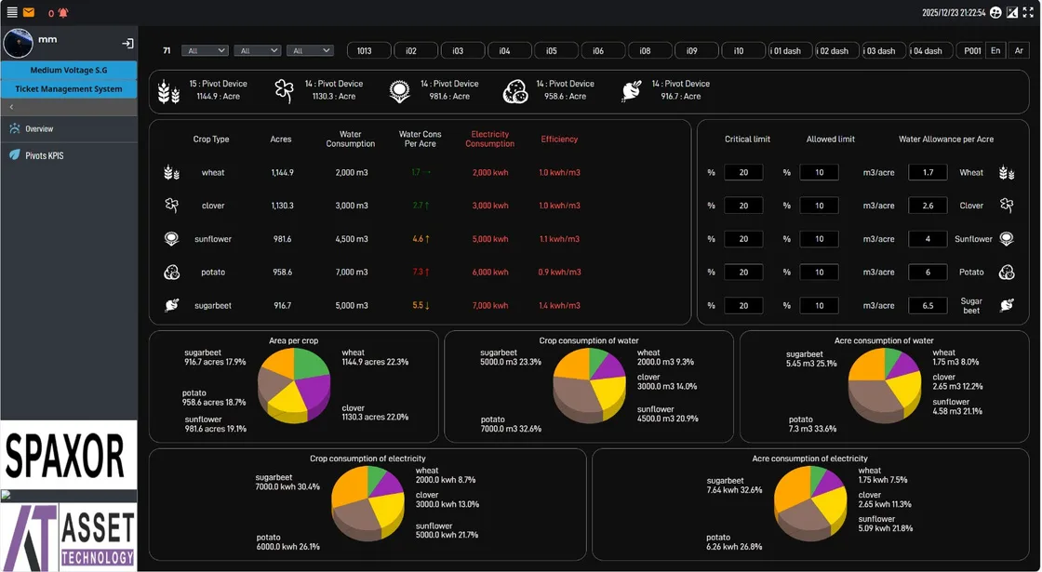Click the Acre consumption of water pie chart
This screenshot has width=1042, height=572.
pyautogui.click(x=885, y=385)
